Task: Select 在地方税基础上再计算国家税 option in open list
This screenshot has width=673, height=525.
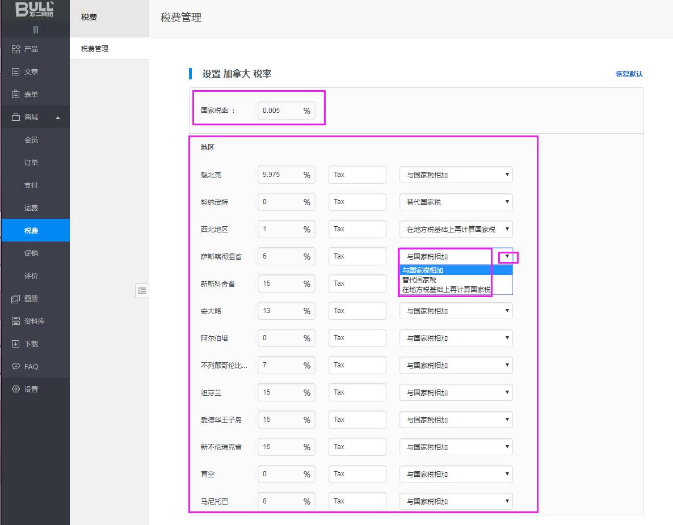Action: tap(446, 290)
